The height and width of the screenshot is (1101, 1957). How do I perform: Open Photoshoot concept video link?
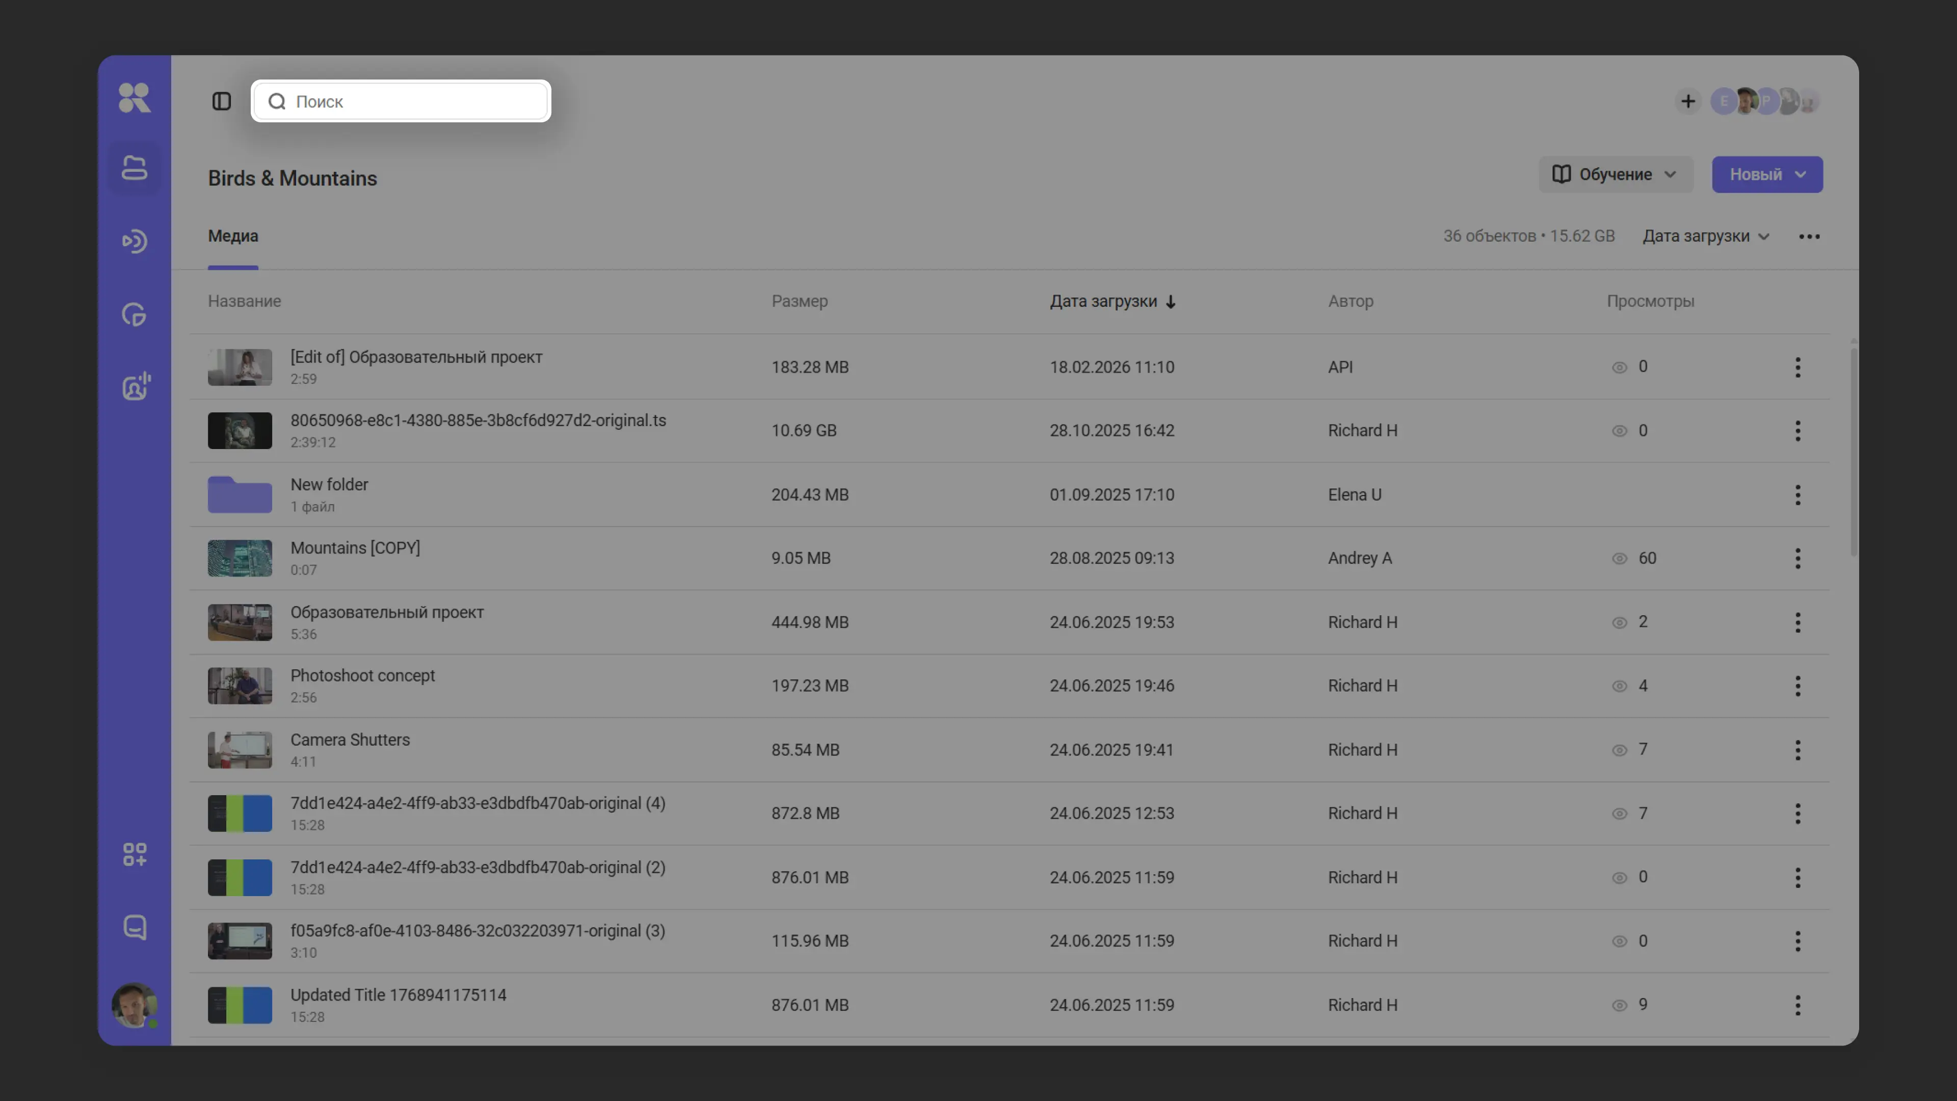[362, 675]
